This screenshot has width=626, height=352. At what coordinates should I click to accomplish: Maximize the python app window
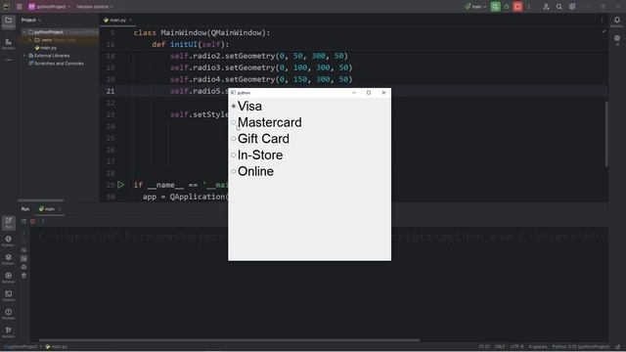(x=369, y=93)
